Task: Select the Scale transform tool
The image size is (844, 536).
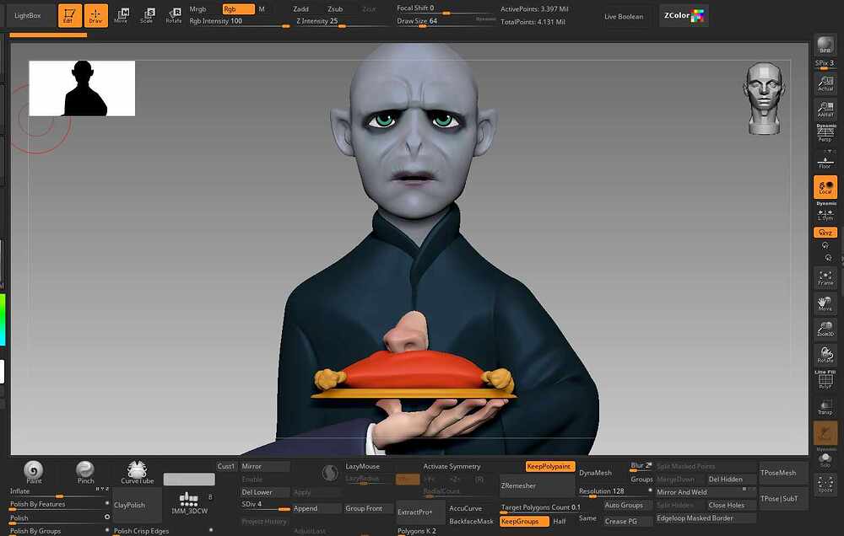Action: coord(148,15)
